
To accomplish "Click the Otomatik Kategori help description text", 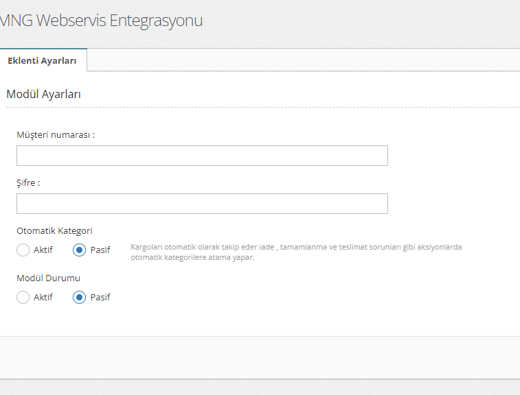I will coord(295,252).
